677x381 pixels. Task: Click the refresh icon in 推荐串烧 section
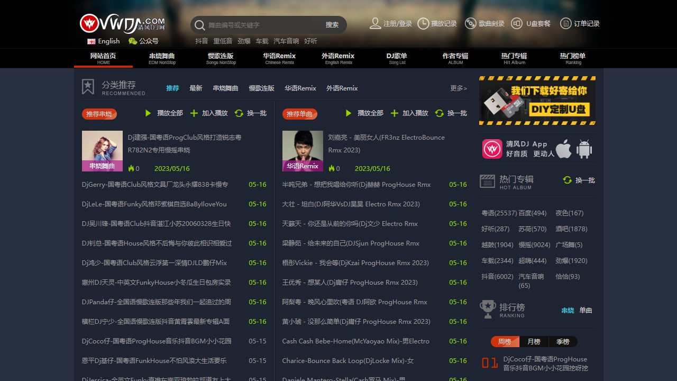tap(239, 113)
